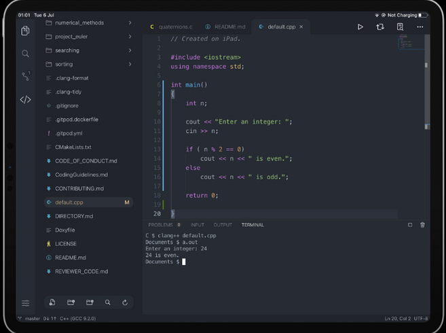Click the code minimap thumbnail
Screen dimensions: 446x333
pos(411,42)
